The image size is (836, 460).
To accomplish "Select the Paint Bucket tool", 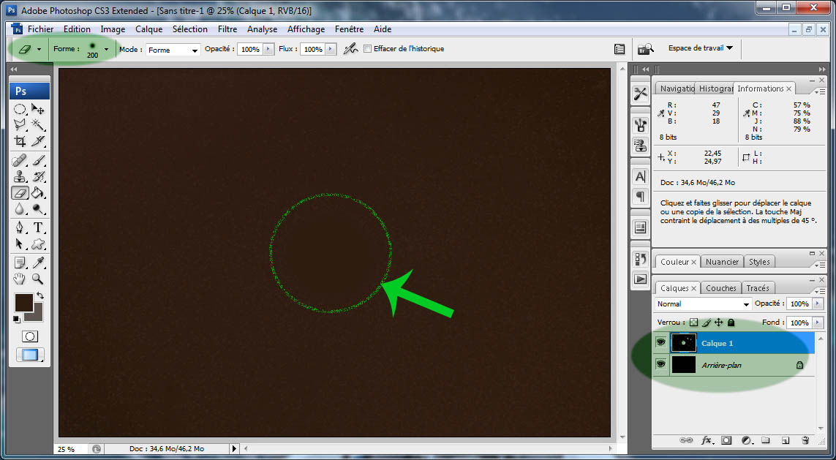I will click(x=38, y=192).
